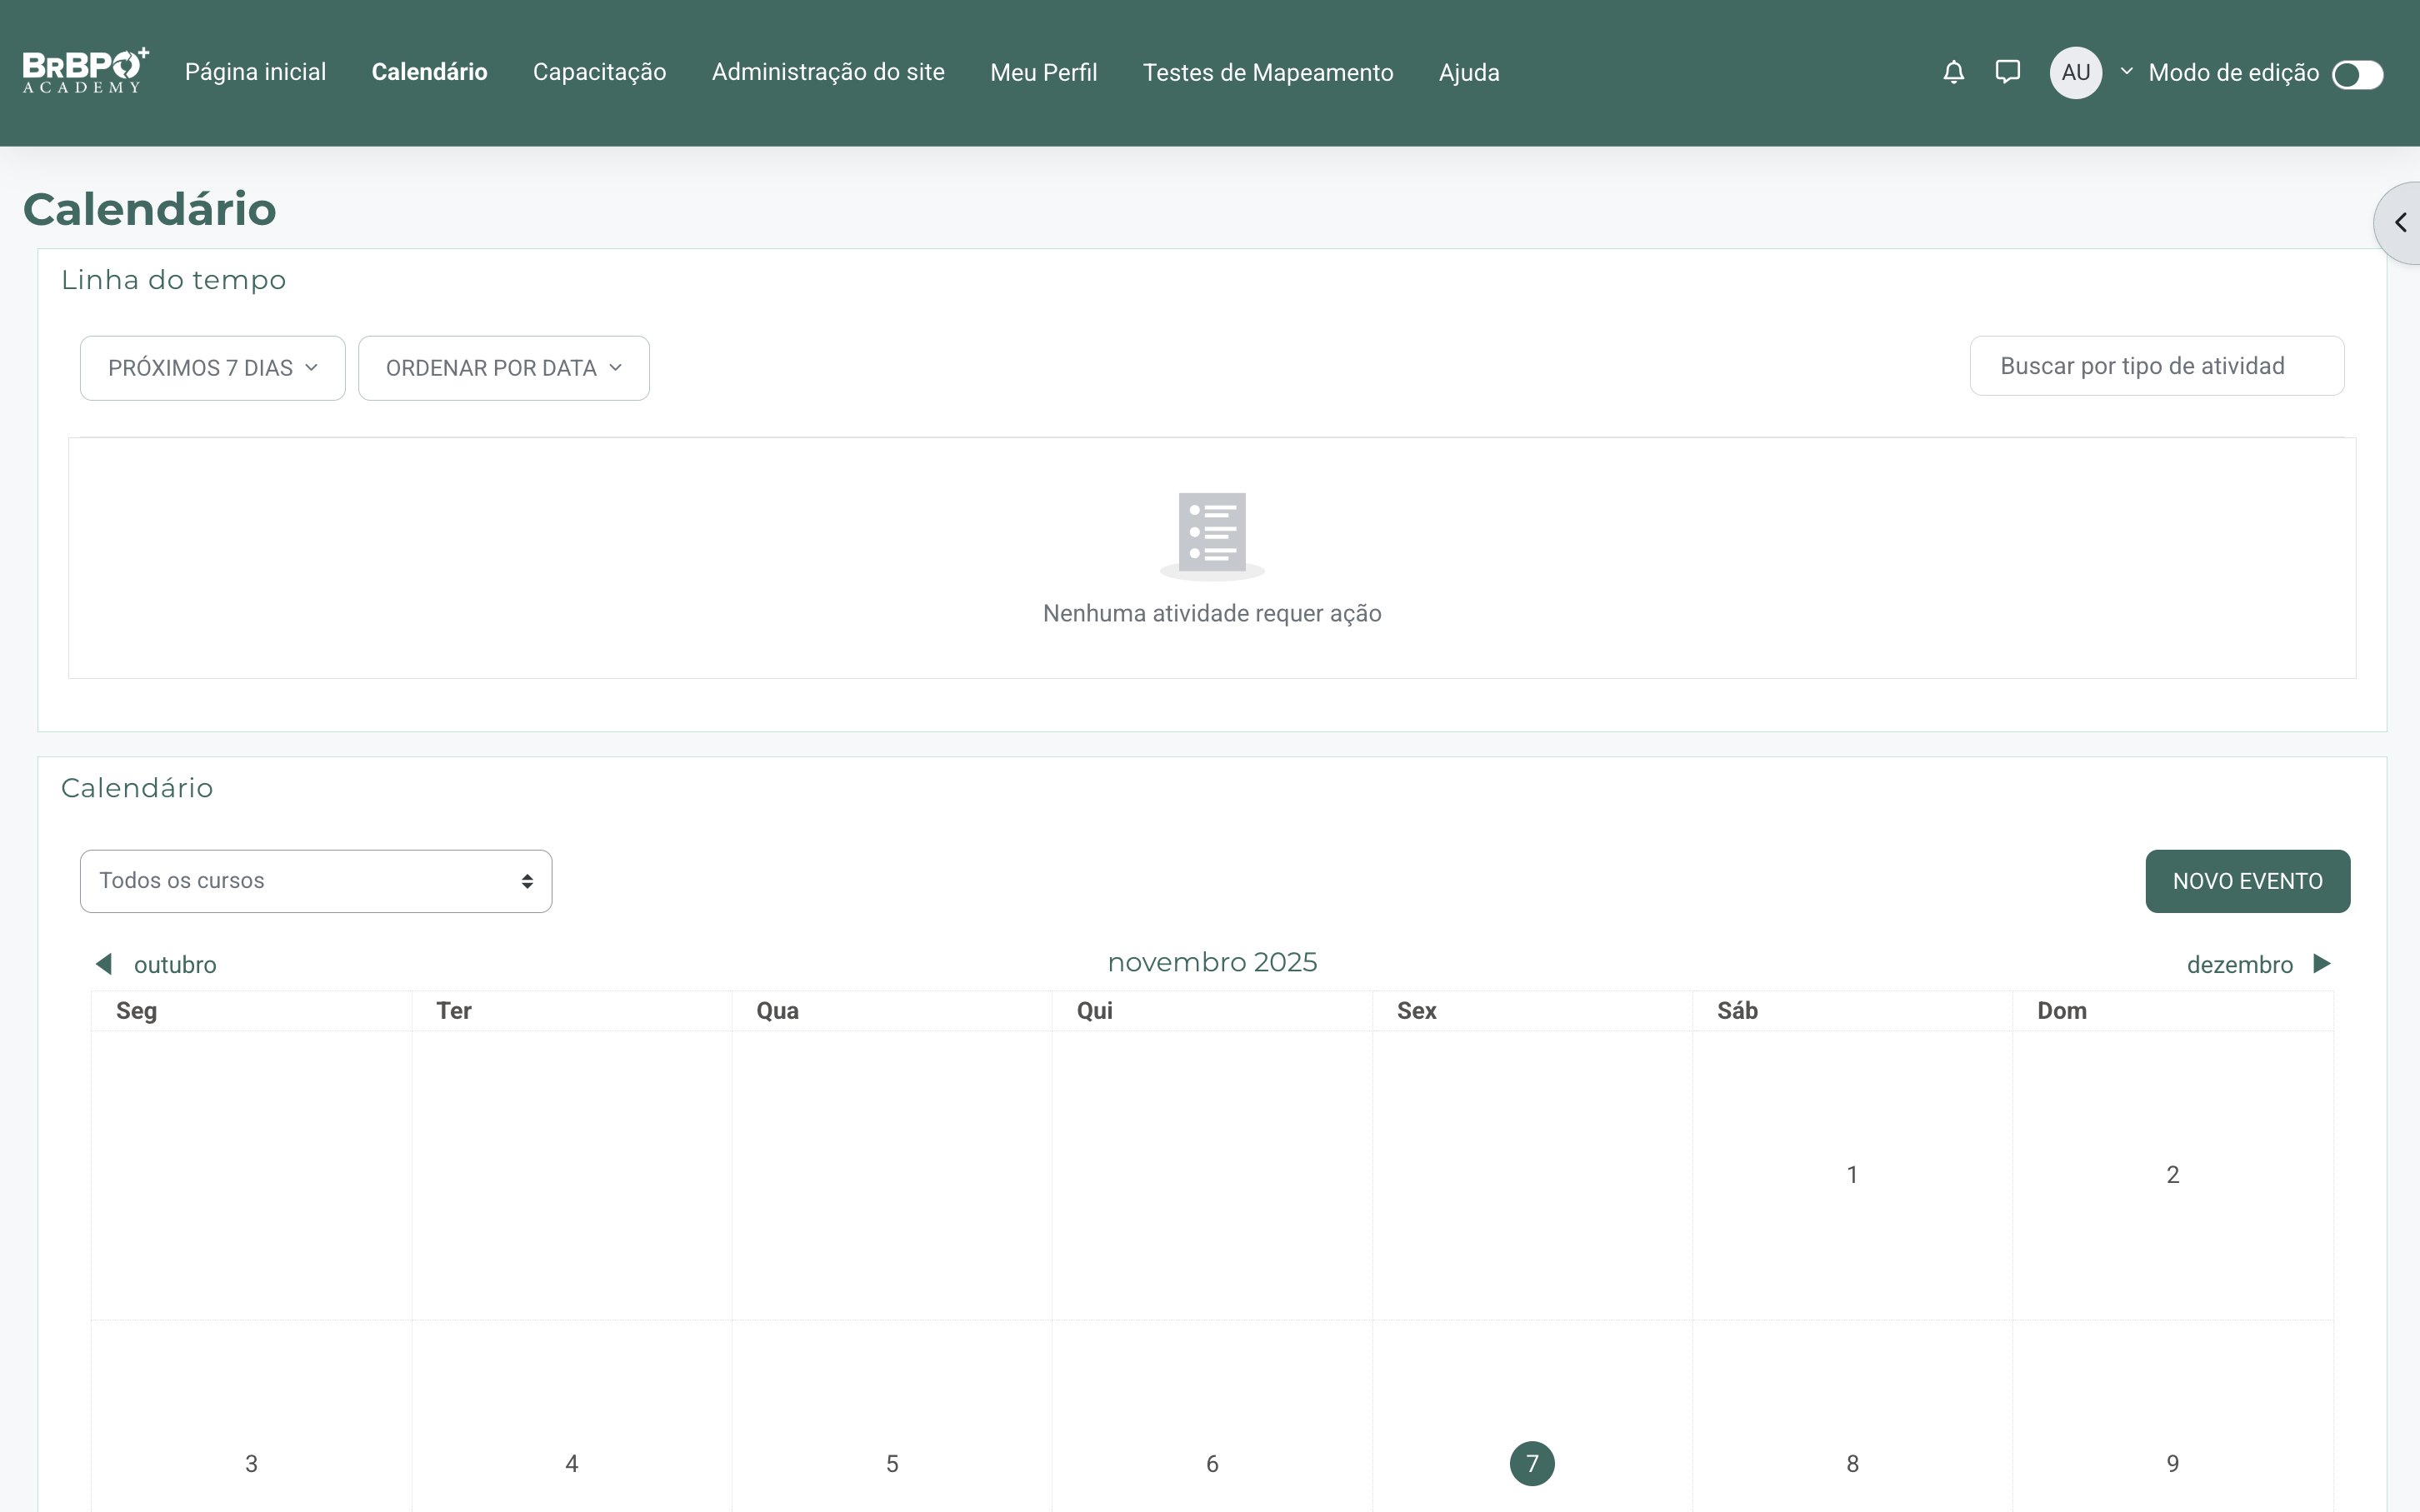
Task: Expand the user menu chevron
Action: (x=2126, y=72)
